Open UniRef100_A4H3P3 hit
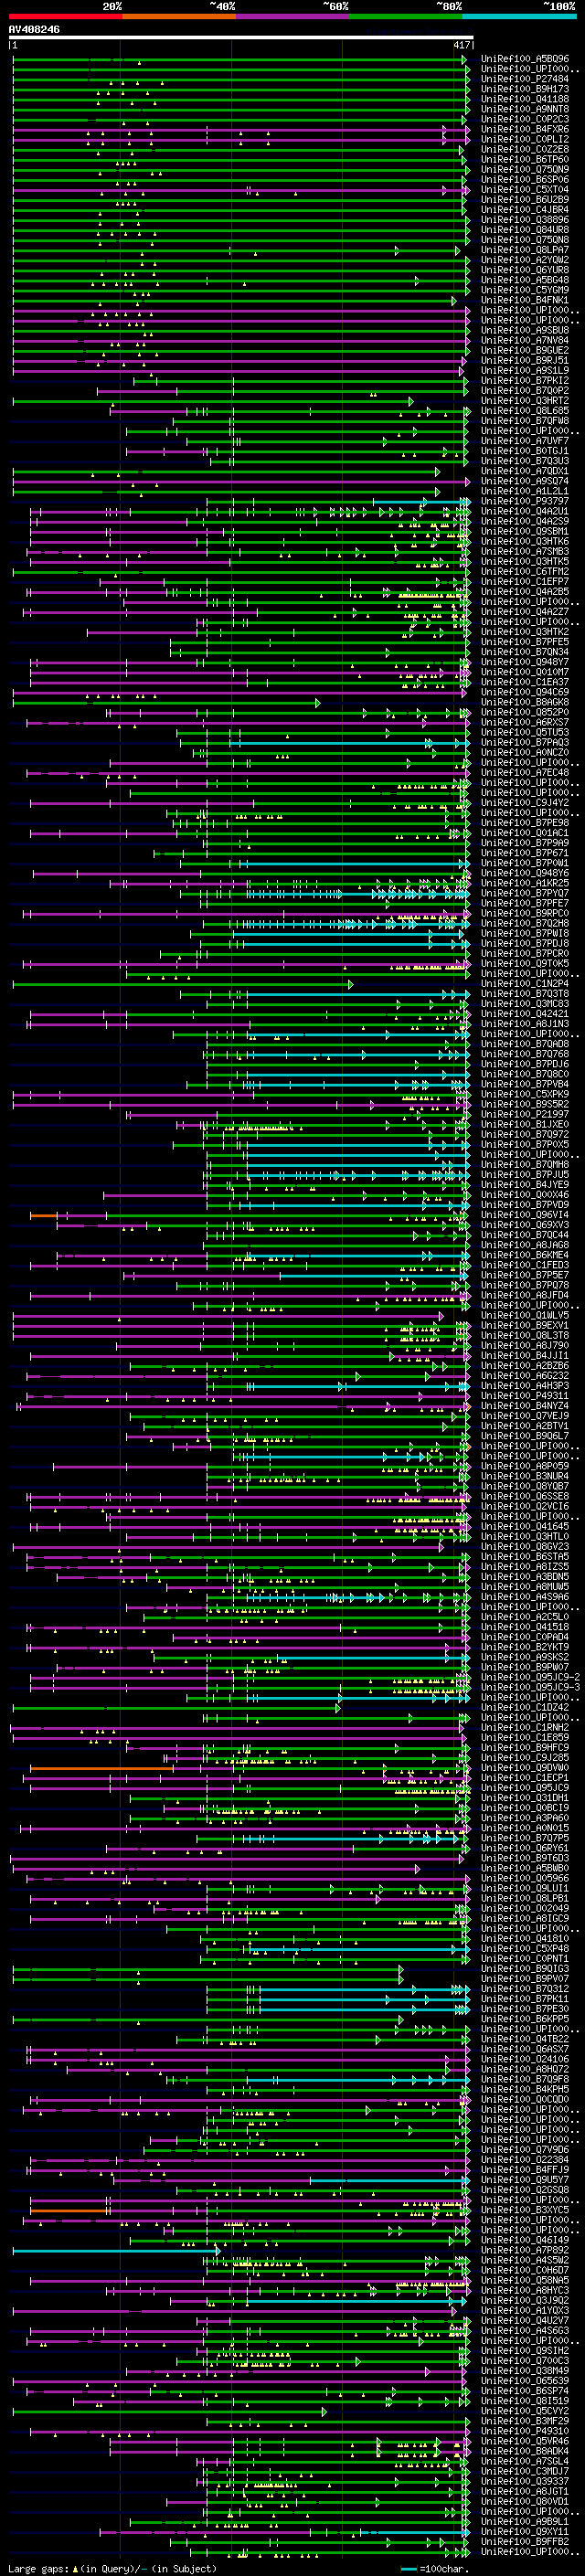 (x=525, y=1386)
